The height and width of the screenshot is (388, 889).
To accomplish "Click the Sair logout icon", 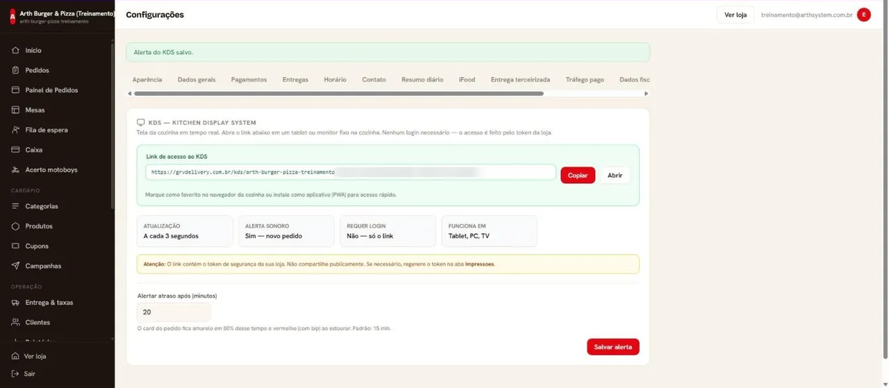I will 15,373.
